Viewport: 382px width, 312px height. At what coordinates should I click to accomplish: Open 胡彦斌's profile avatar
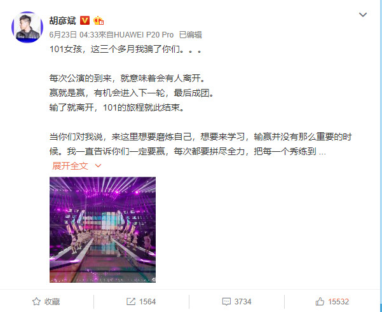27,27
